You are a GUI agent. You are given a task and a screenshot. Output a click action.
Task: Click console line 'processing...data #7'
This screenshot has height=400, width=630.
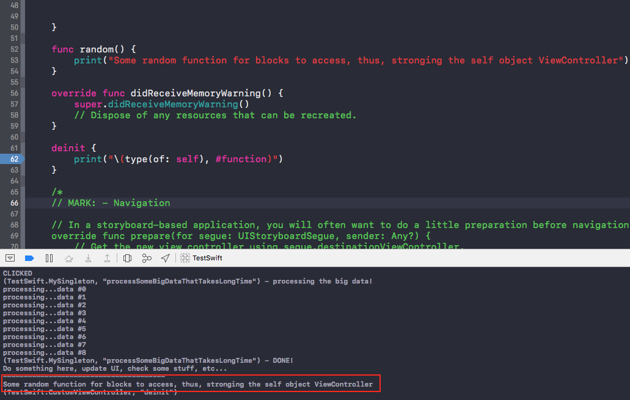pos(44,345)
